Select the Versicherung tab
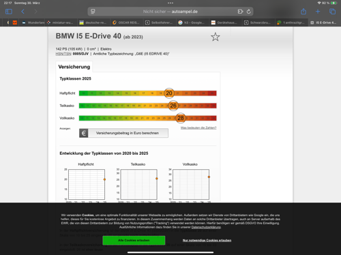This screenshot has width=341, height=255. click(74, 67)
